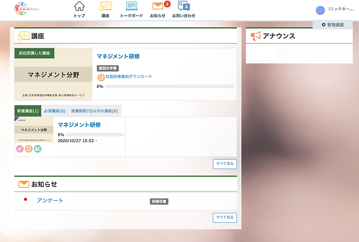
Task: Click the orange document icon beside 対面研修資料ダウンロード
Action: [x=101, y=78]
